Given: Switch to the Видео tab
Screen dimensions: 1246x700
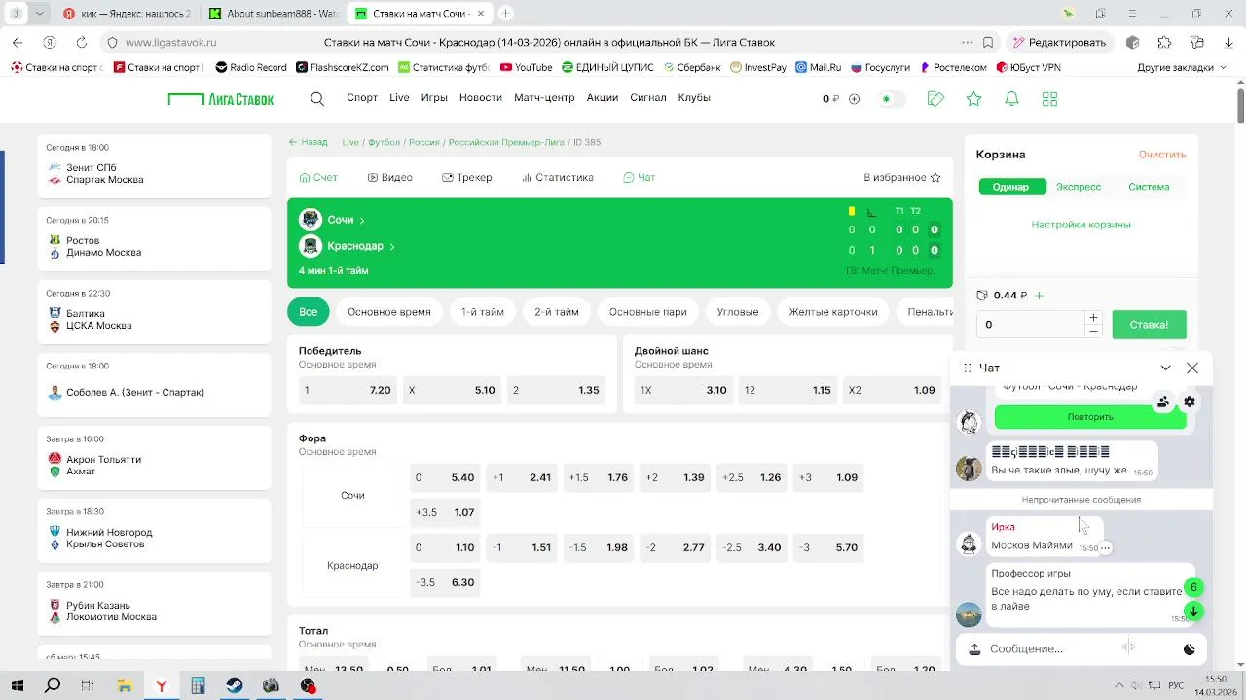Looking at the screenshot, I should pyautogui.click(x=389, y=178).
